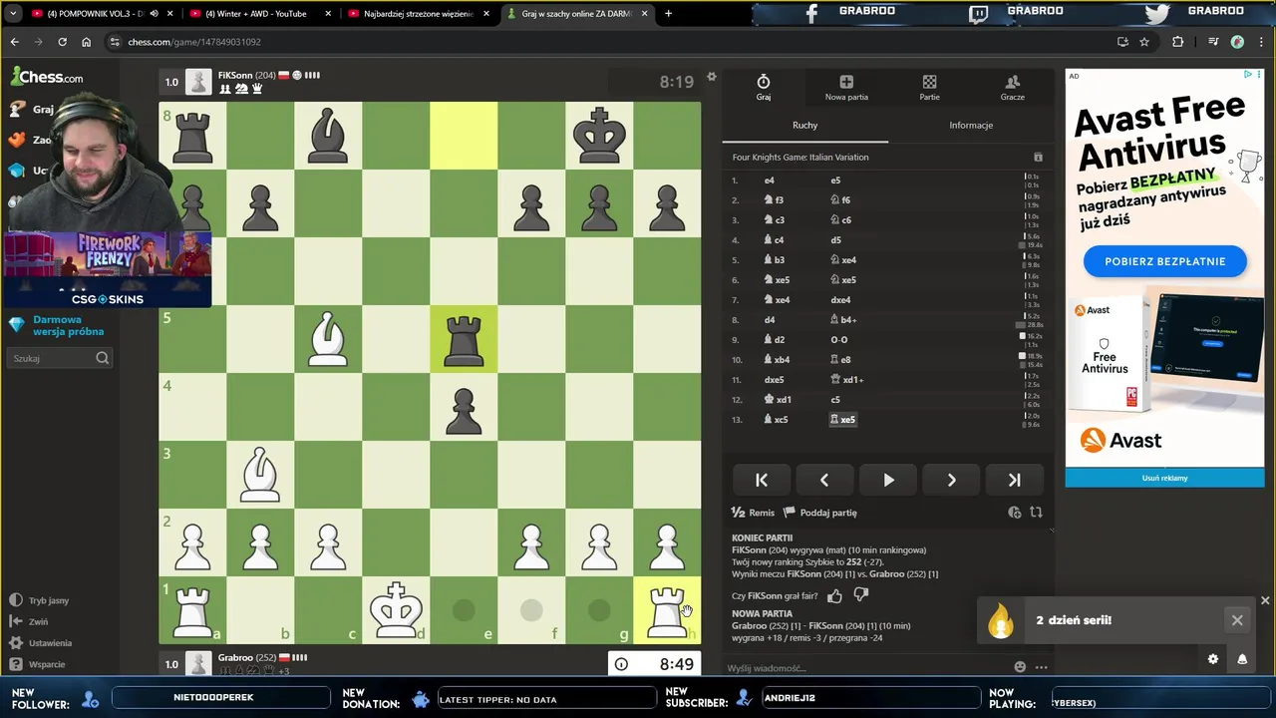Step back one move

coord(824,480)
